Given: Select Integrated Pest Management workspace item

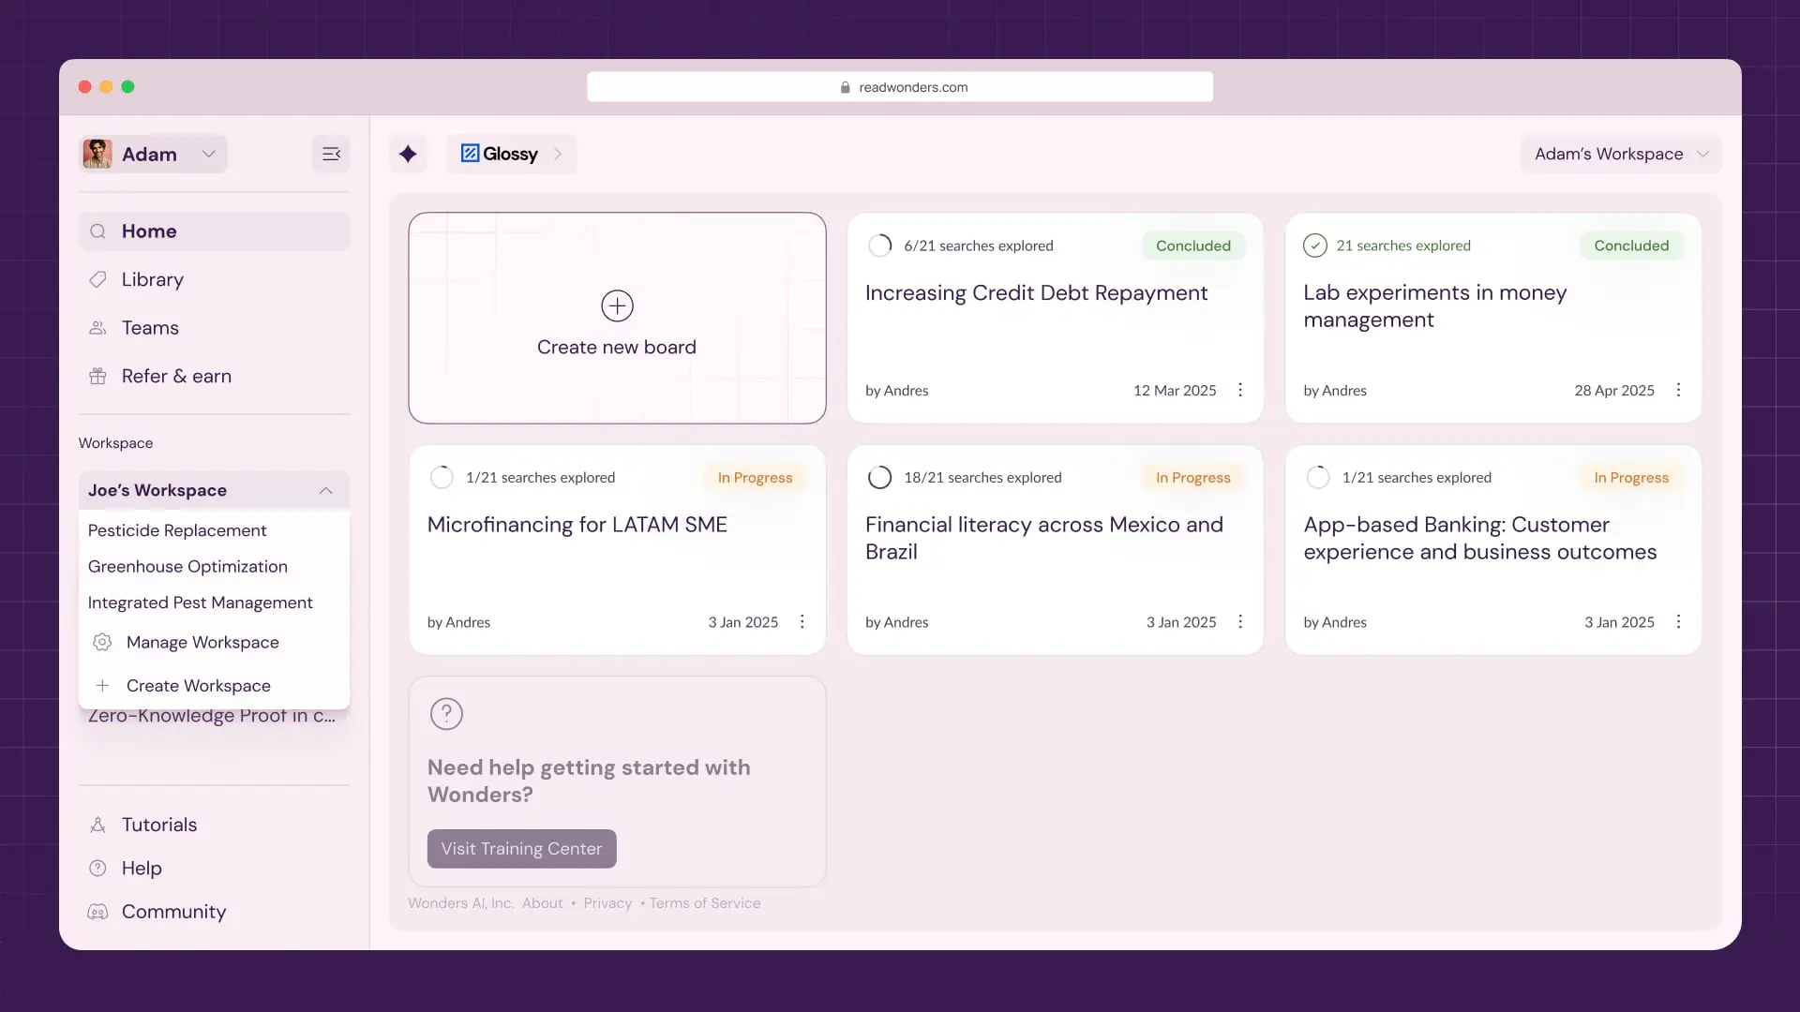Looking at the screenshot, I should point(200,603).
